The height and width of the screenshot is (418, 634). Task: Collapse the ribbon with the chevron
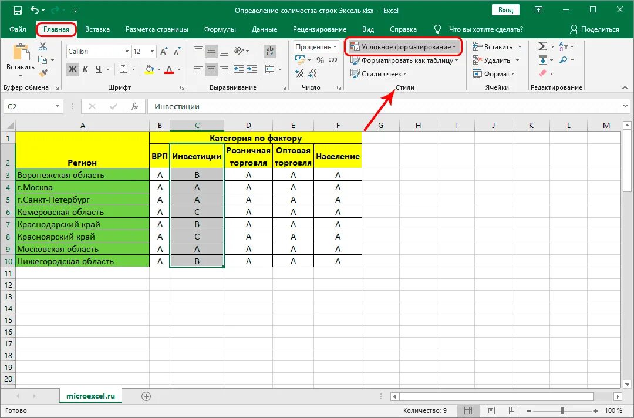coord(625,87)
